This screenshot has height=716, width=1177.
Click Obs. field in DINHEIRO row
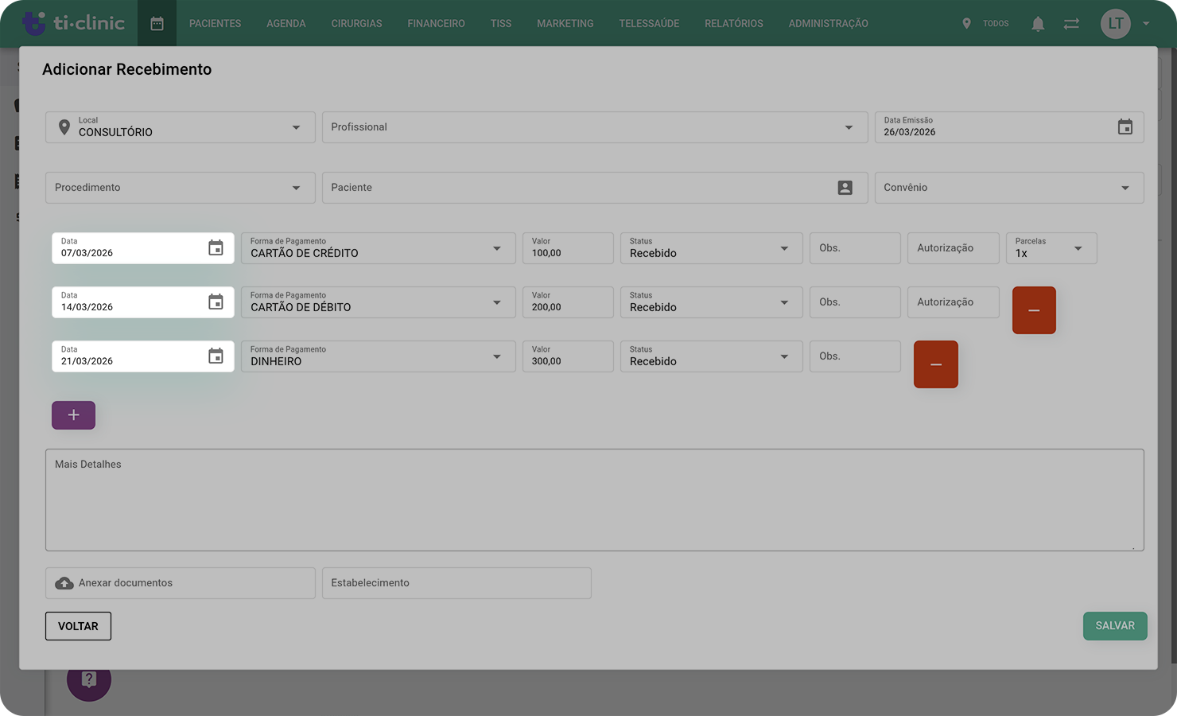(x=855, y=356)
